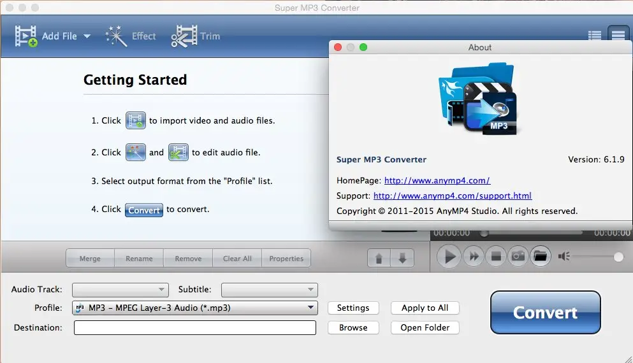Click the 'Getting Started' heading
Image resolution: width=633 pixels, height=363 pixels.
click(x=135, y=80)
